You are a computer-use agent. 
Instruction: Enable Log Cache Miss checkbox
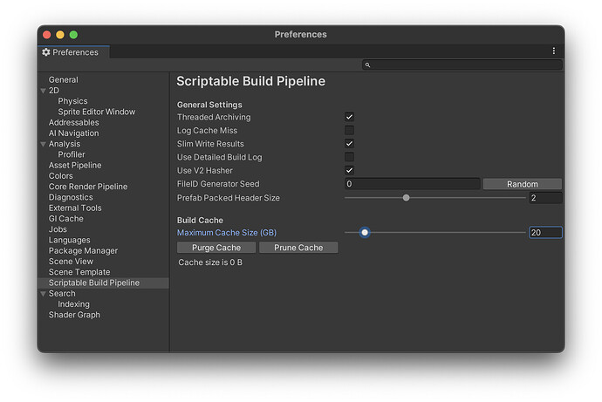click(x=349, y=130)
